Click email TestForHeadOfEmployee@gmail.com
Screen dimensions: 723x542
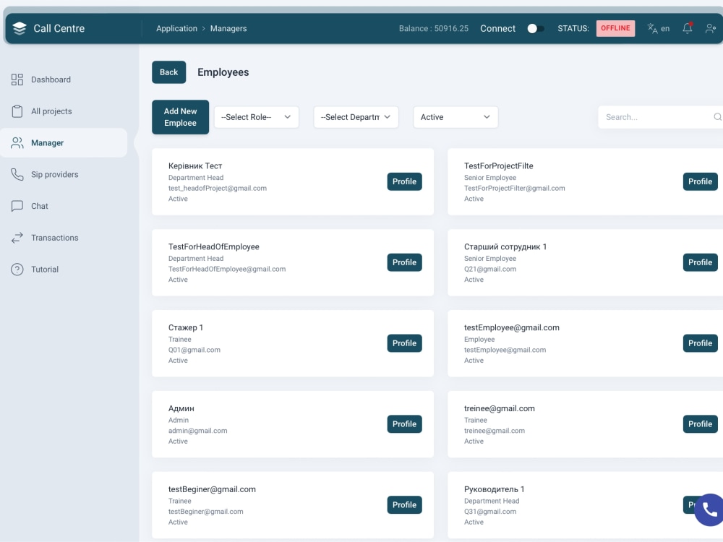tap(227, 269)
